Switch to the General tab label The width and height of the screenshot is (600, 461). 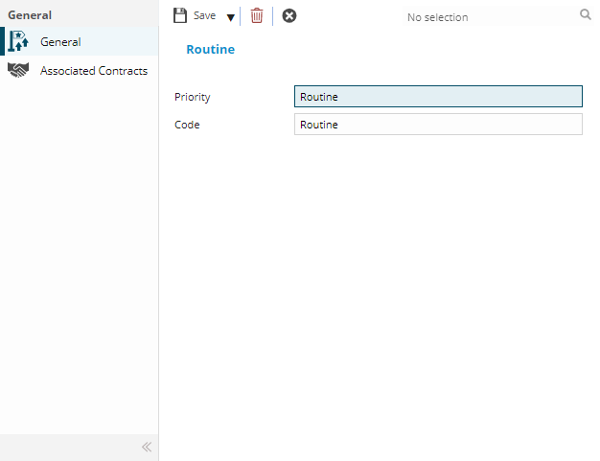(x=60, y=42)
